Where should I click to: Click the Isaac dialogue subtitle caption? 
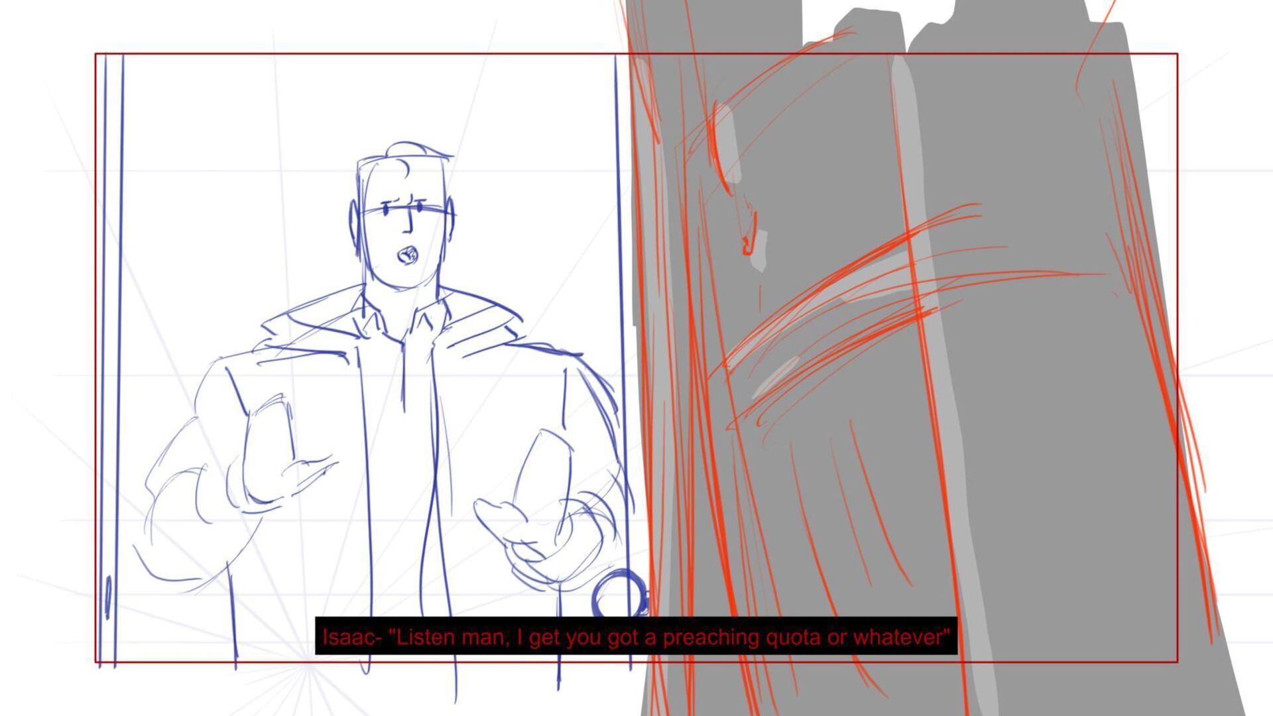coord(636,636)
